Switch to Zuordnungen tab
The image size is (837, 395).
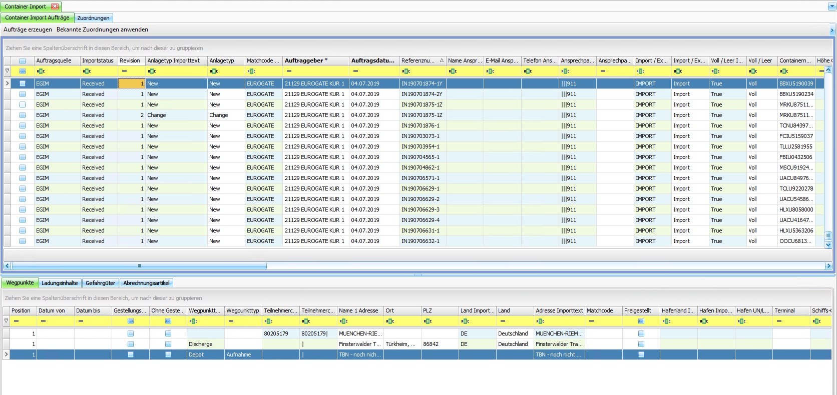93,18
